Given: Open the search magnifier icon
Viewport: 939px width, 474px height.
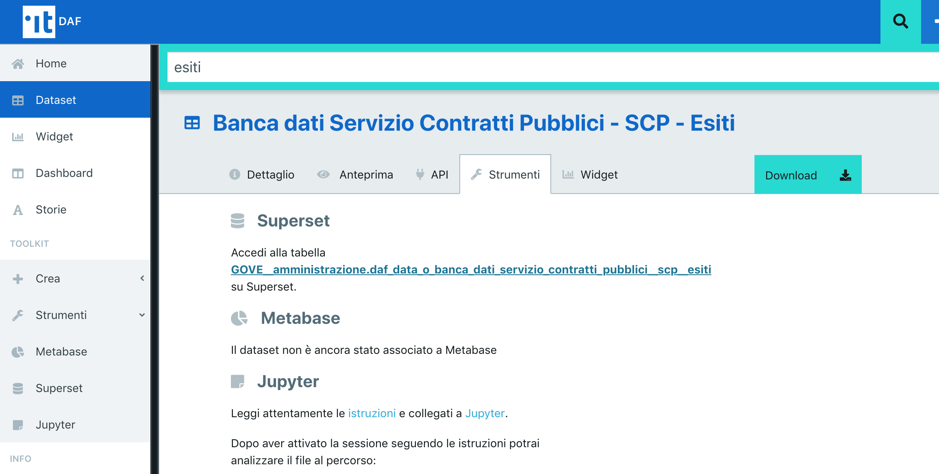Looking at the screenshot, I should click(x=900, y=21).
